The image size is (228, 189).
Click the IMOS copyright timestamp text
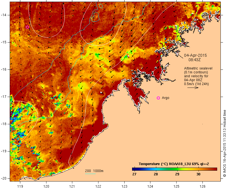(225, 143)
